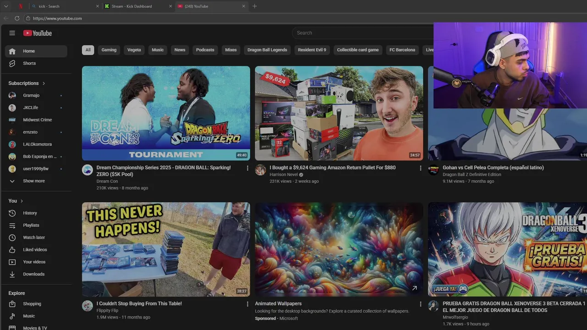Select the Mixes filter chip
The width and height of the screenshot is (587, 330).
coord(231,50)
